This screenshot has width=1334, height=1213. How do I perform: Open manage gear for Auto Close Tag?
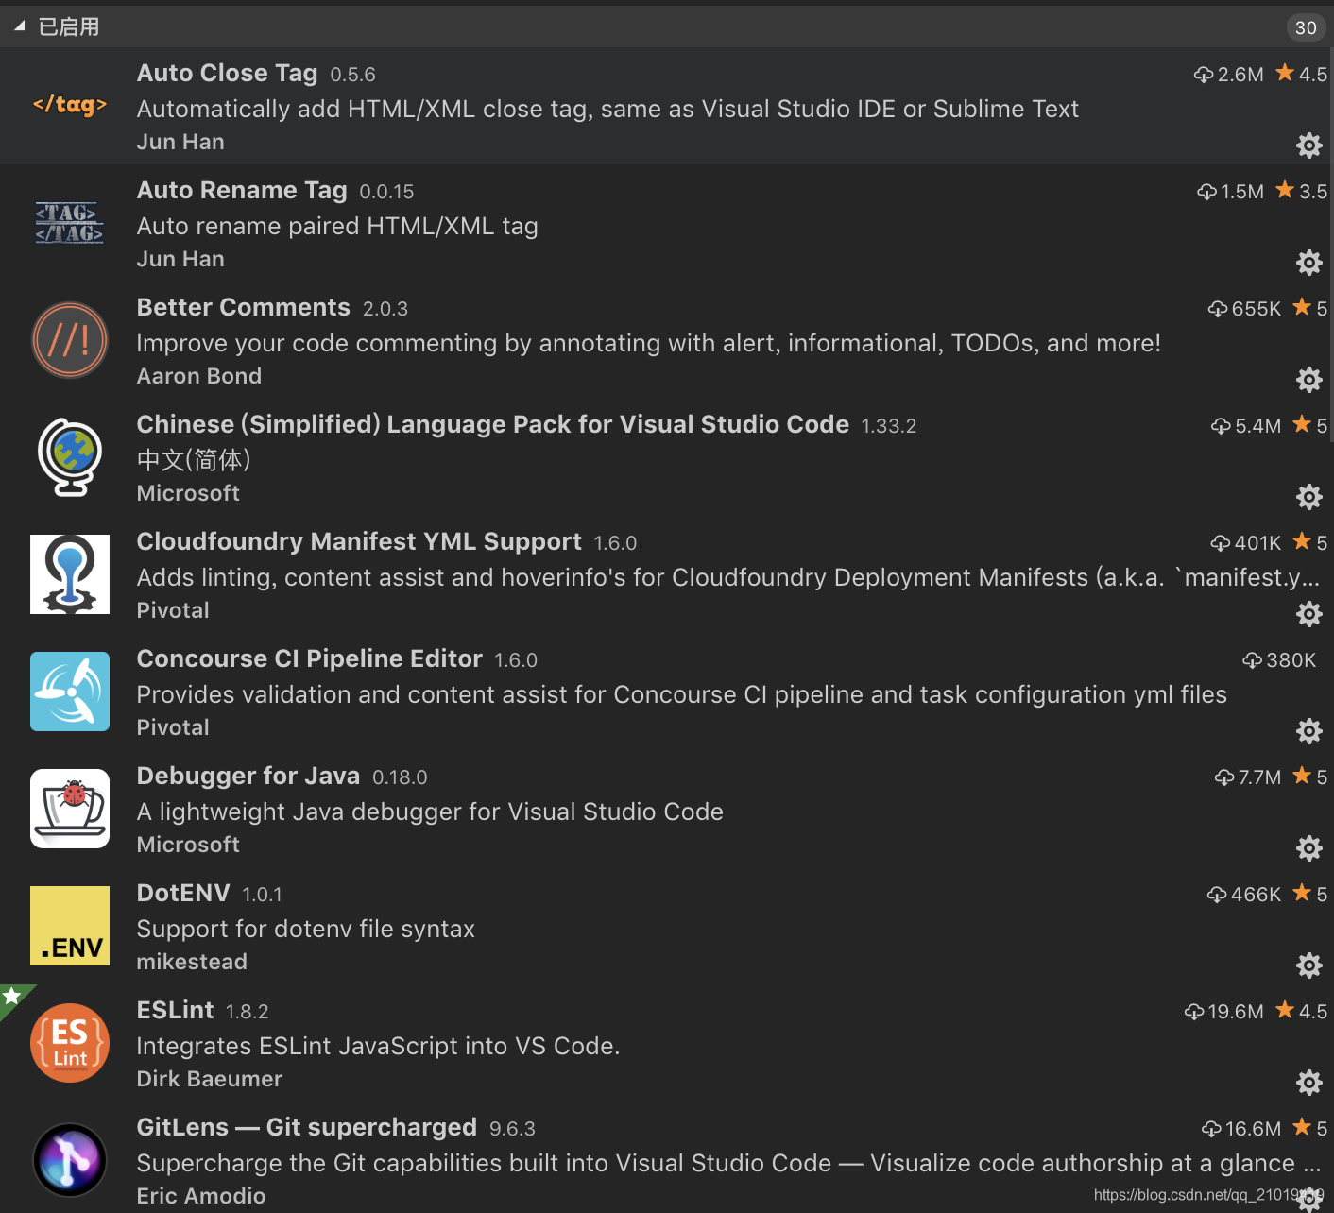(x=1308, y=145)
